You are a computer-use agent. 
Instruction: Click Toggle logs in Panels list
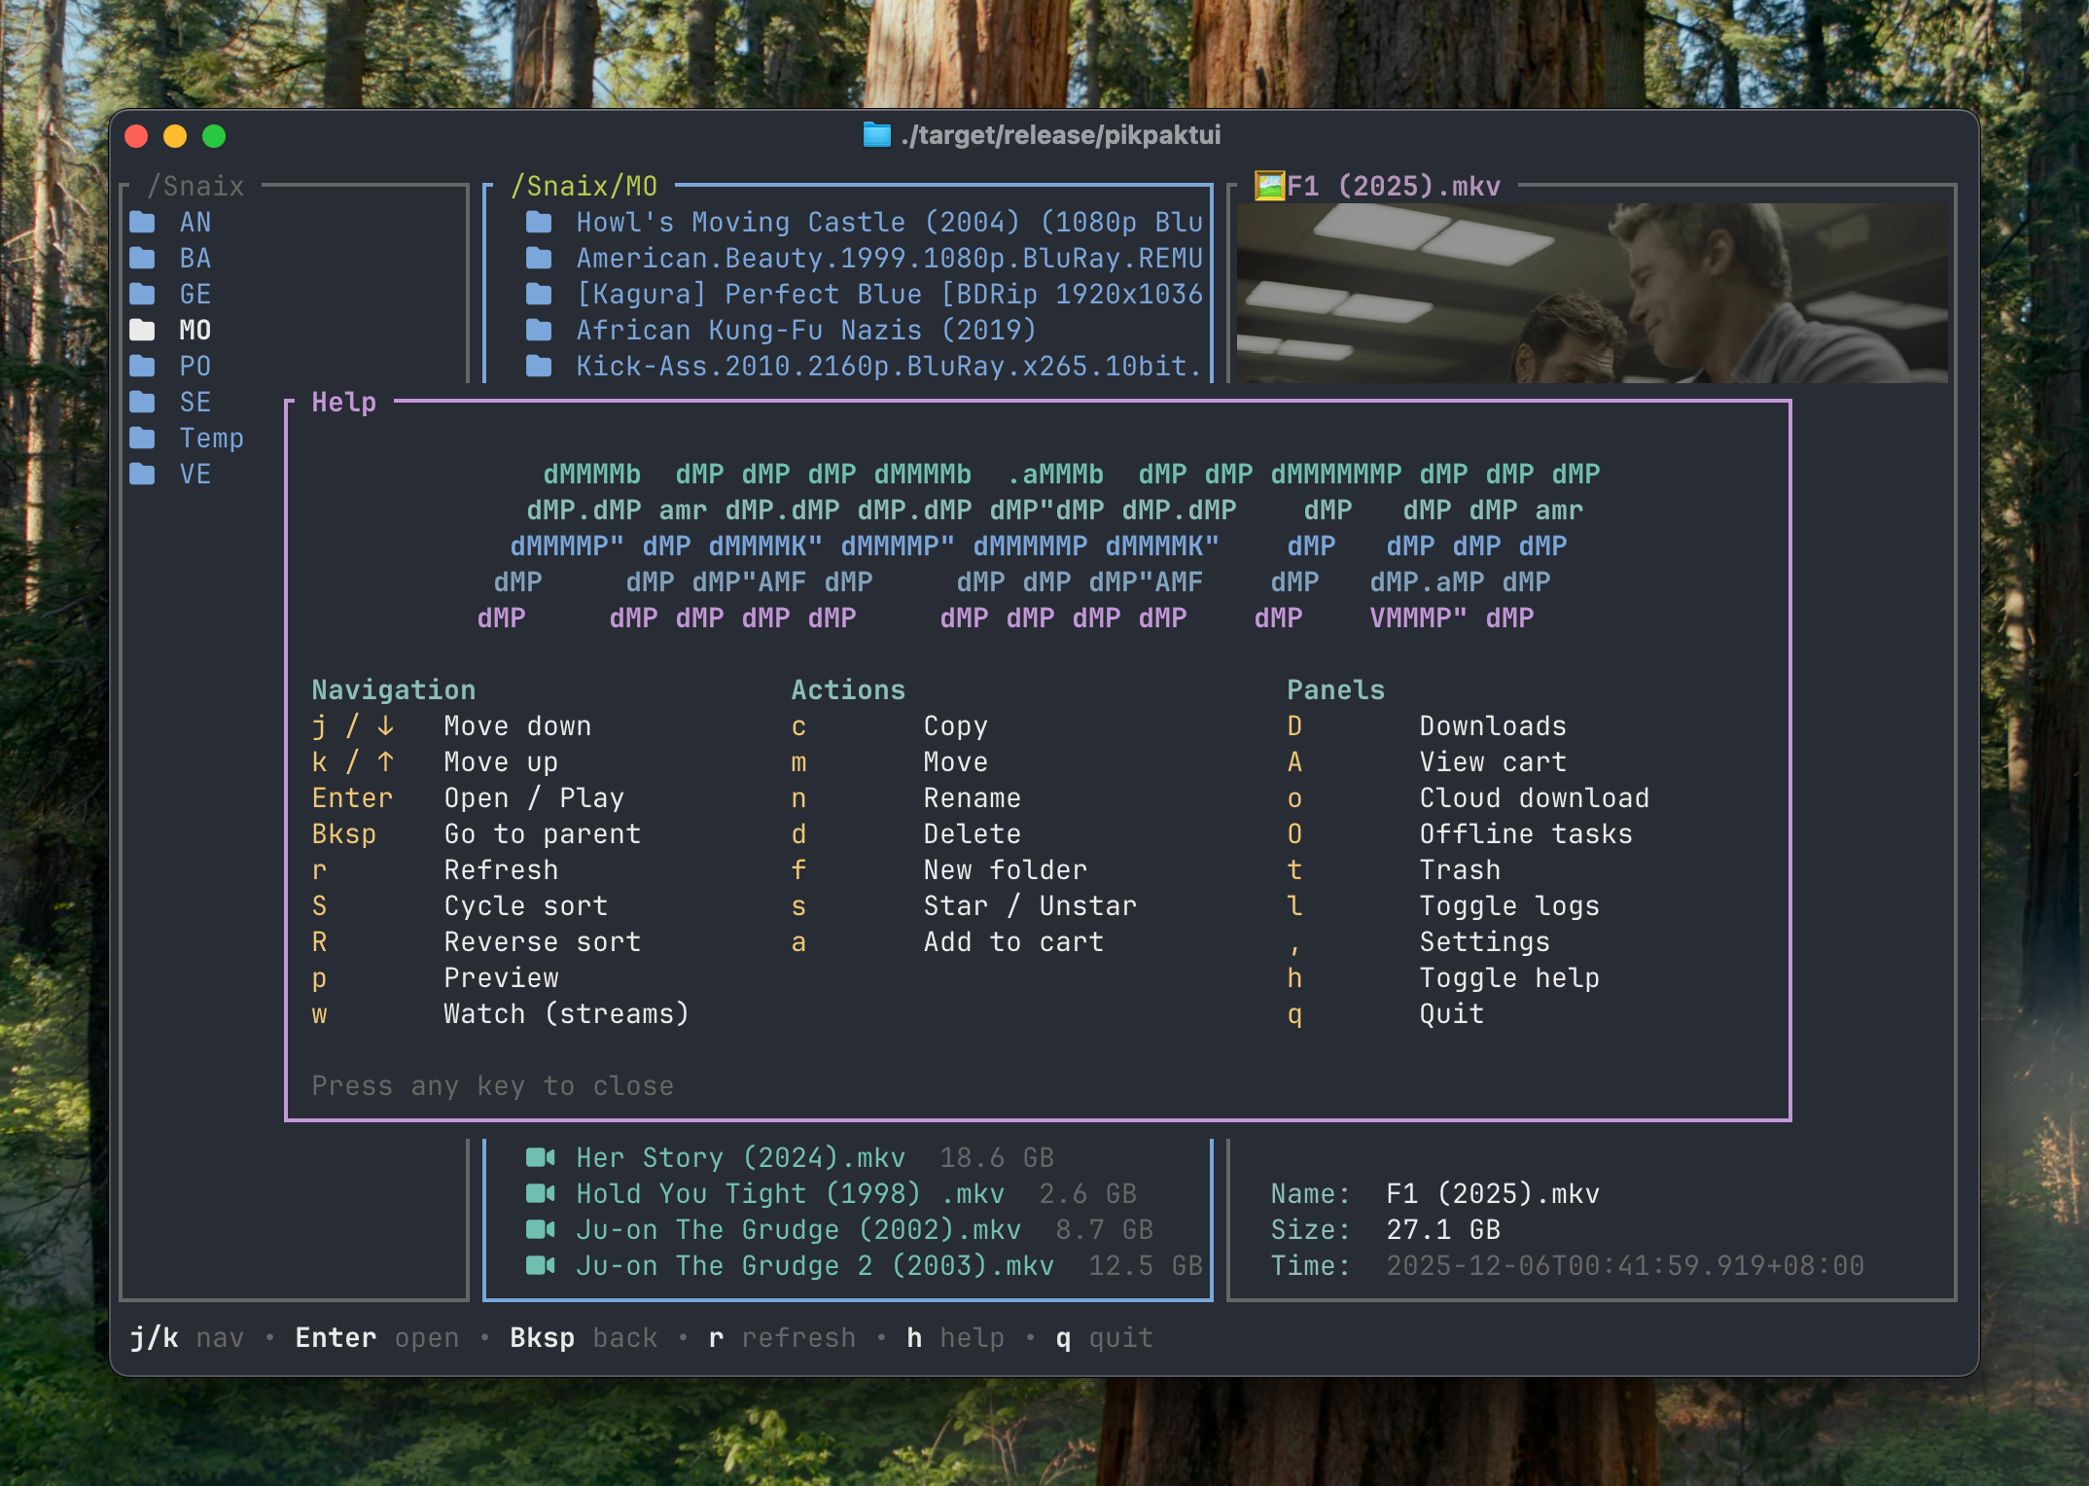point(1508,906)
